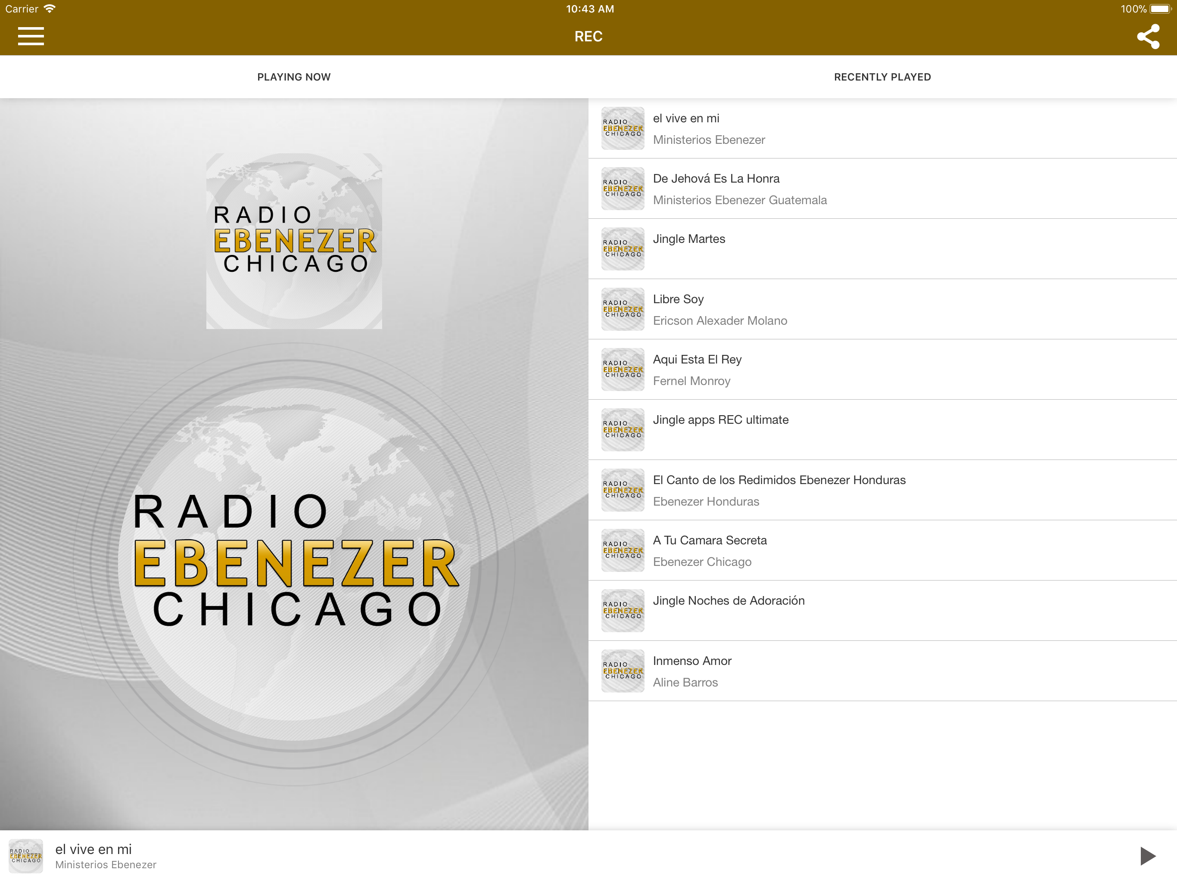Select 'Libre Soy' track

point(882,309)
